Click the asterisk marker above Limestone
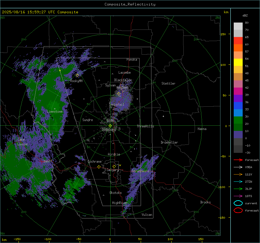The width and height of the screenshot is (260, 243). click(x=55, y=109)
